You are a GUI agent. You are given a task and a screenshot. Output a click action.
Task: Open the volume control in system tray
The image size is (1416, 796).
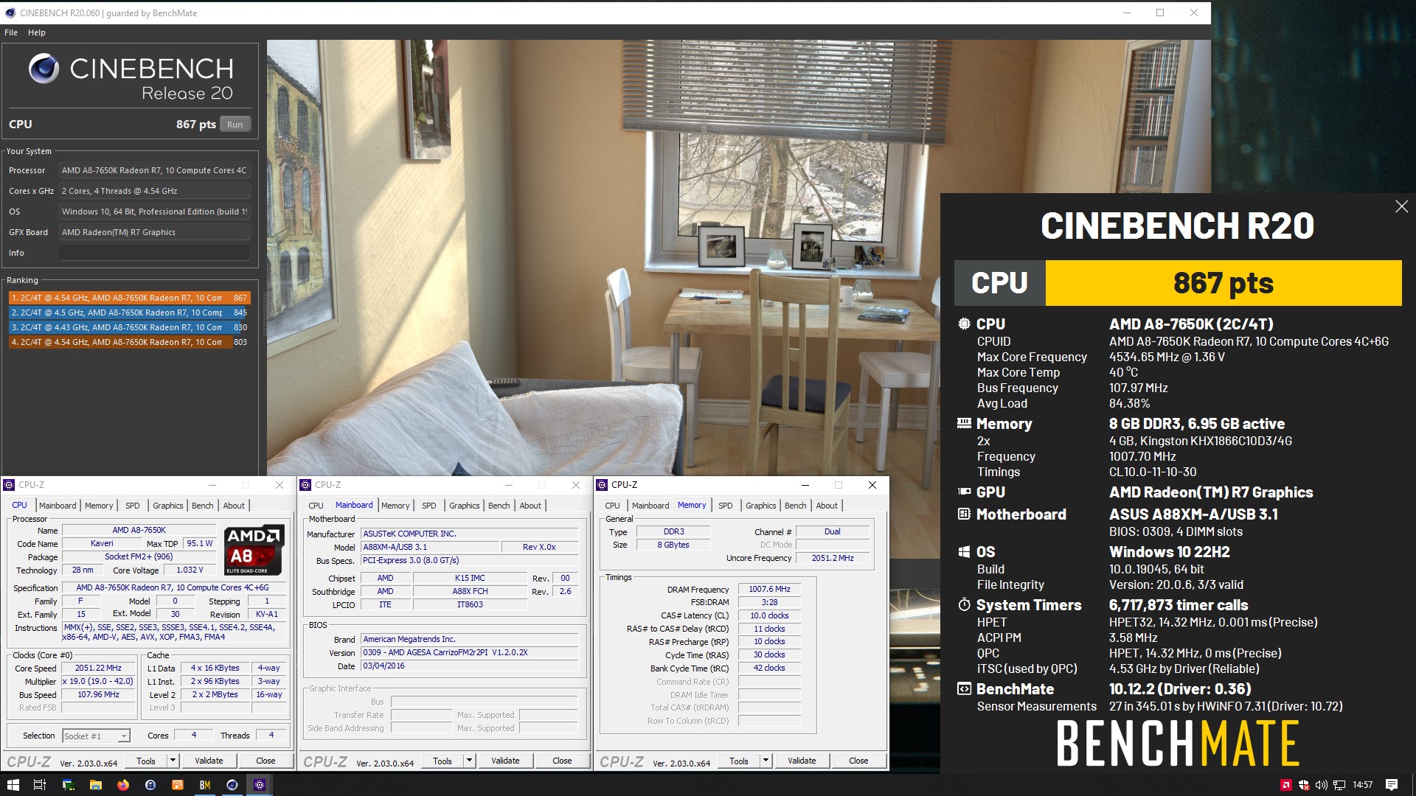(1322, 785)
